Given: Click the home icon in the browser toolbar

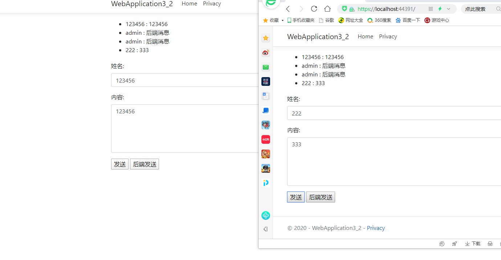Looking at the screenshot, I should [x=327, y=9].
